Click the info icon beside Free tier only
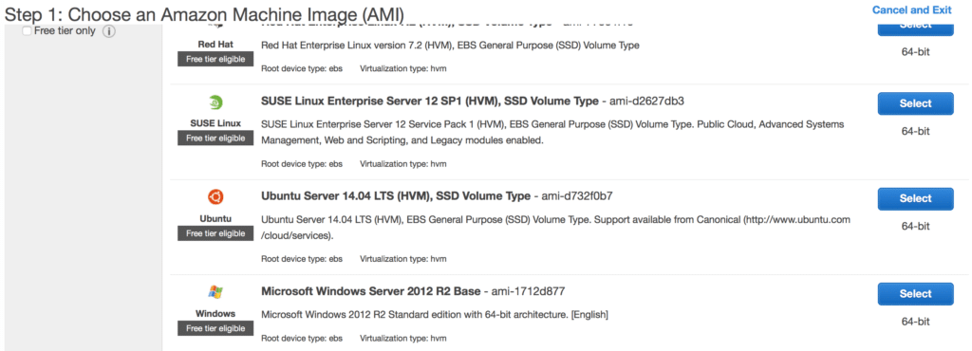Screen dimensions: 972x351 click(108, 31)
